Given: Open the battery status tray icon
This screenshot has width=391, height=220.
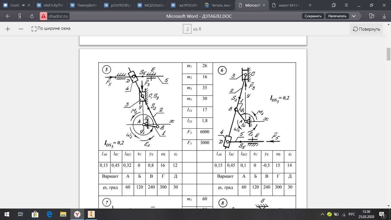Looking at the screenshot, I should click(x=336, y=214).
